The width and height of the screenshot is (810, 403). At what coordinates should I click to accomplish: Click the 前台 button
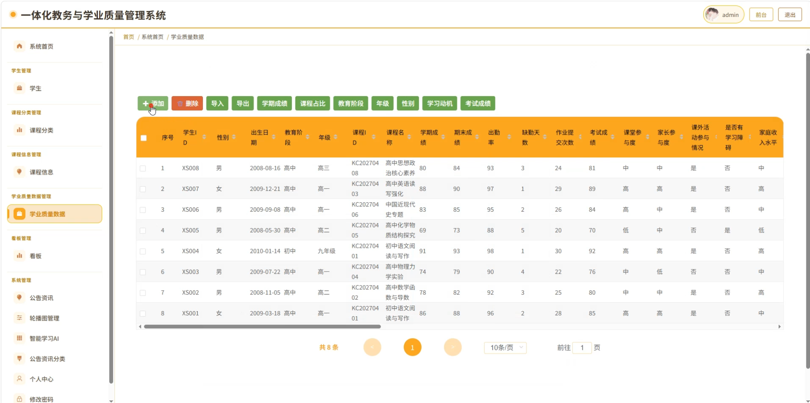pyautogui.click(x=761, y=14)
